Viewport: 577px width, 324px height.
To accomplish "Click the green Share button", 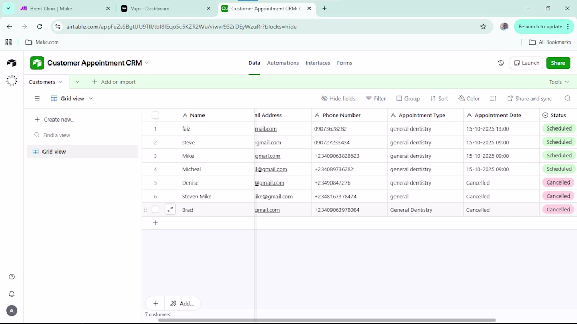I will pyautogui.click(x=558, y=63).
